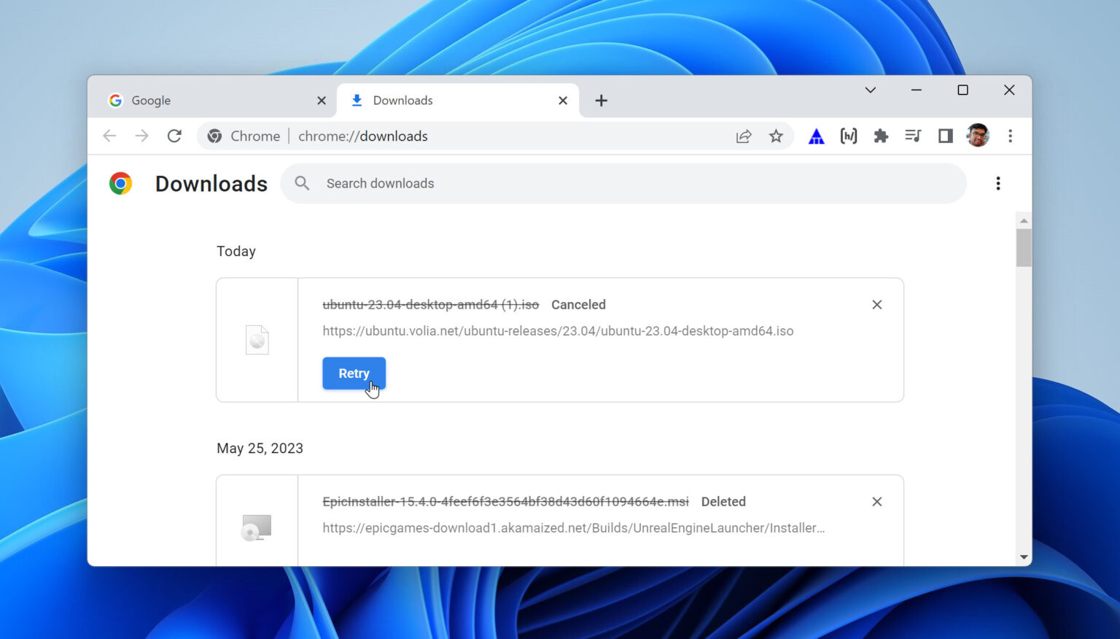Retry the canceled Ubuntu download
The width and height of the screenshot is (1120, 639).
(354, 373)
